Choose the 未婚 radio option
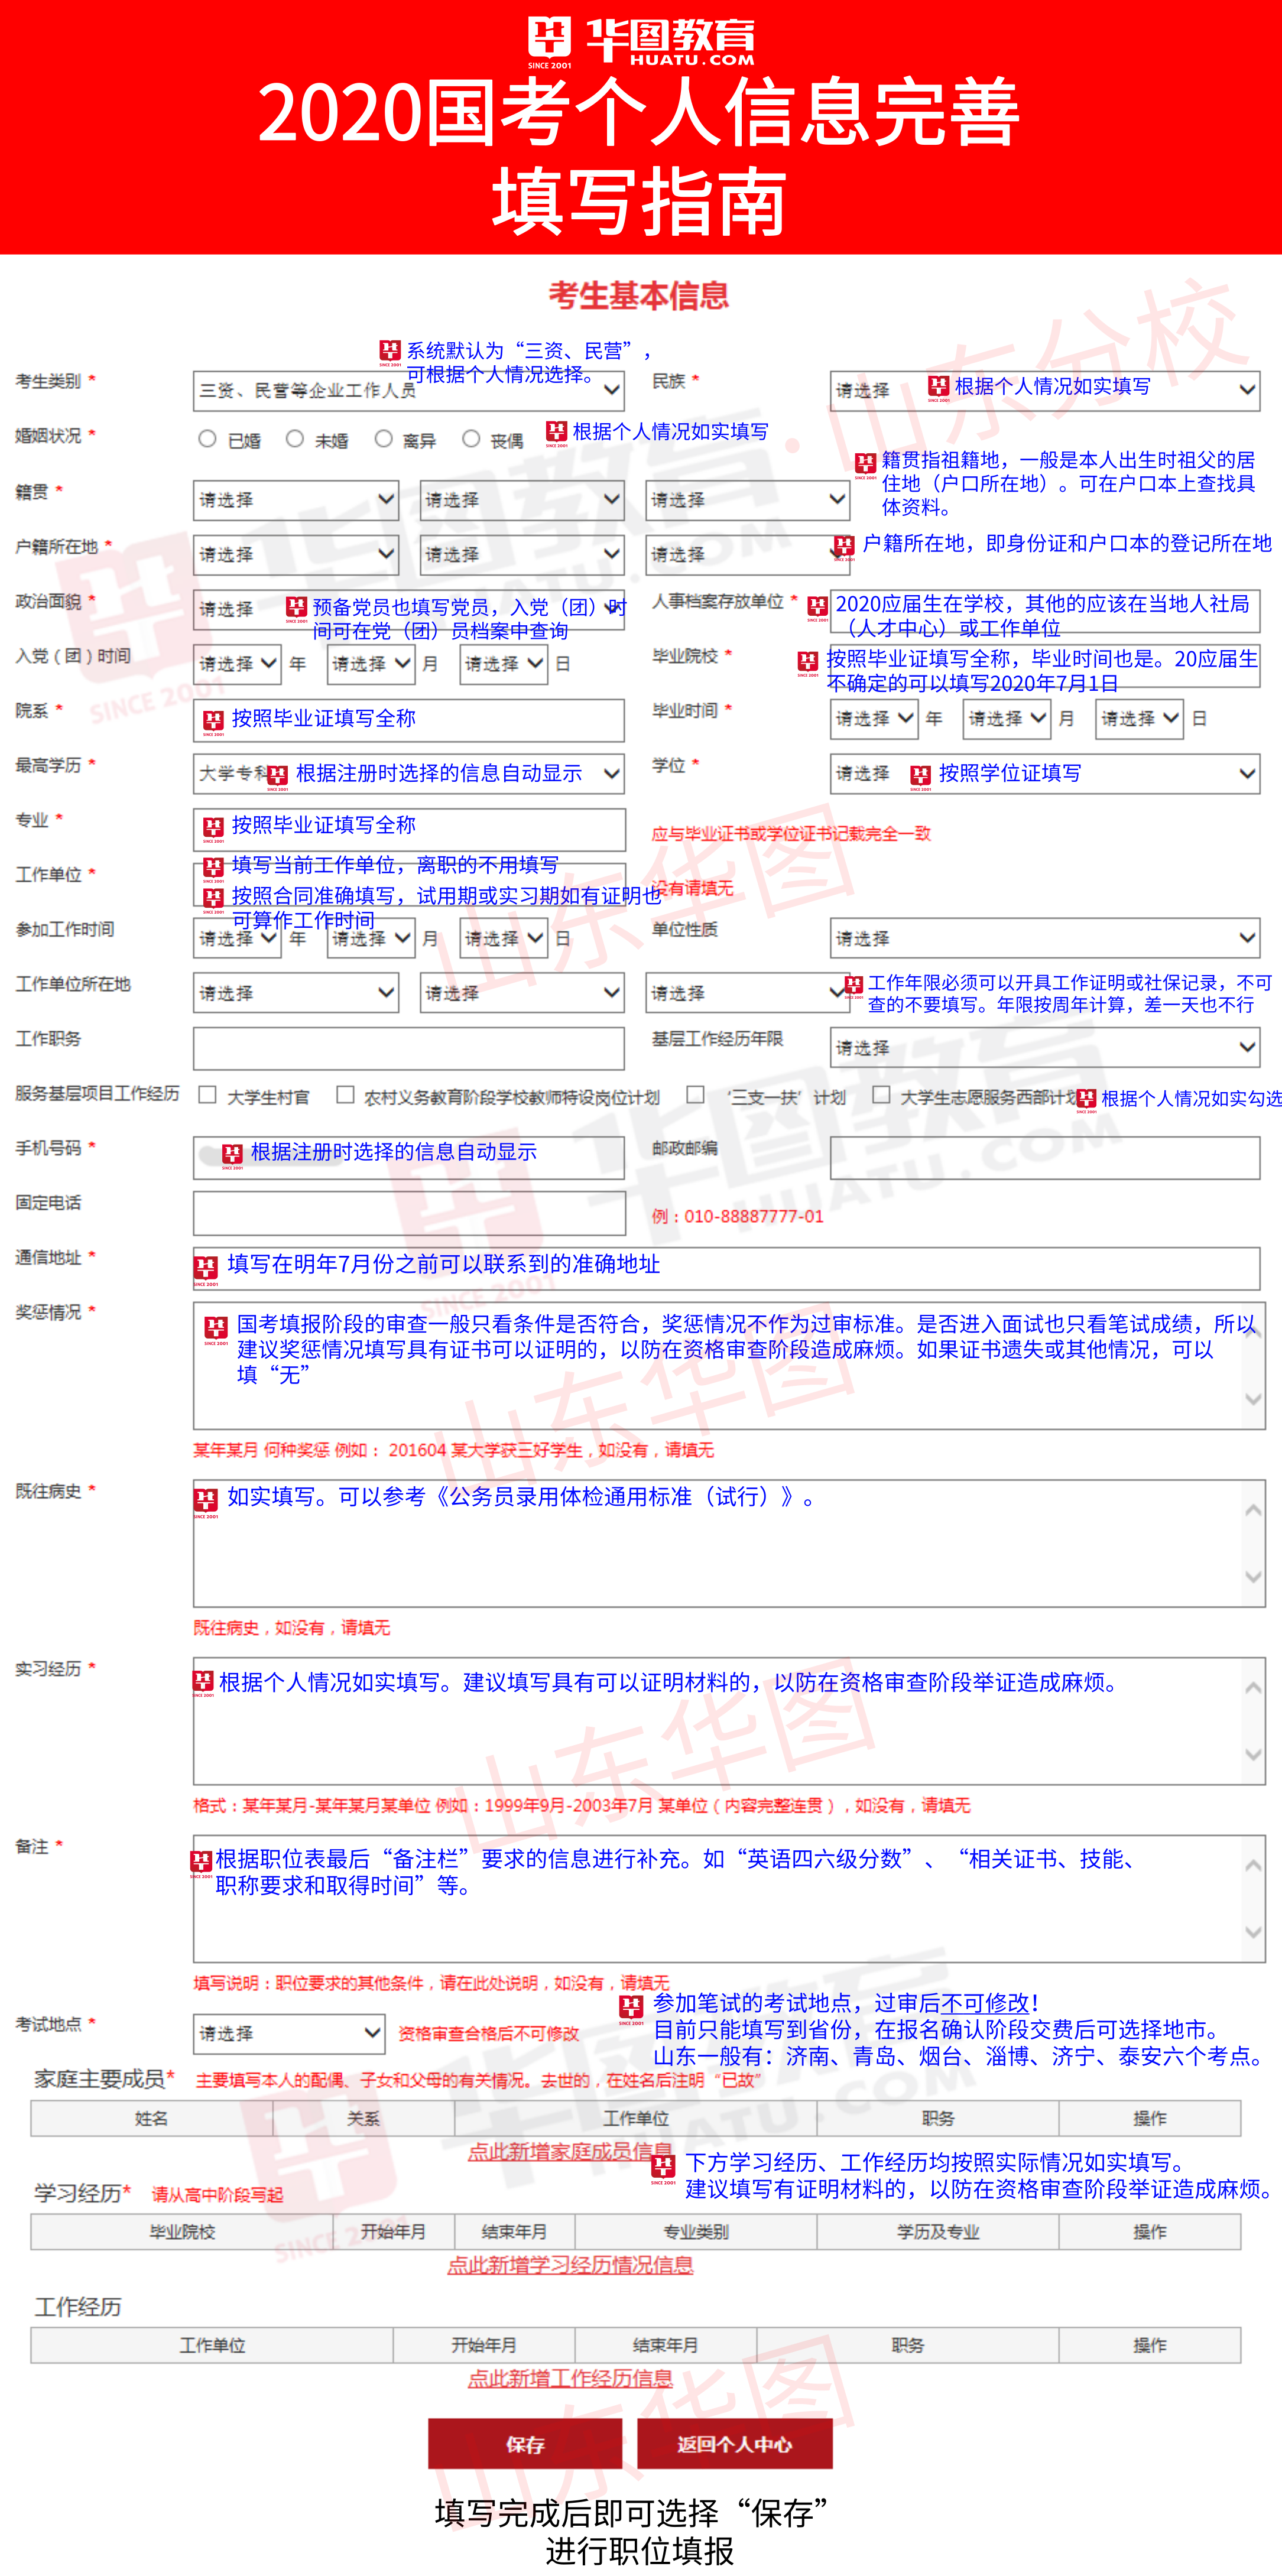 tap(295, 438)
